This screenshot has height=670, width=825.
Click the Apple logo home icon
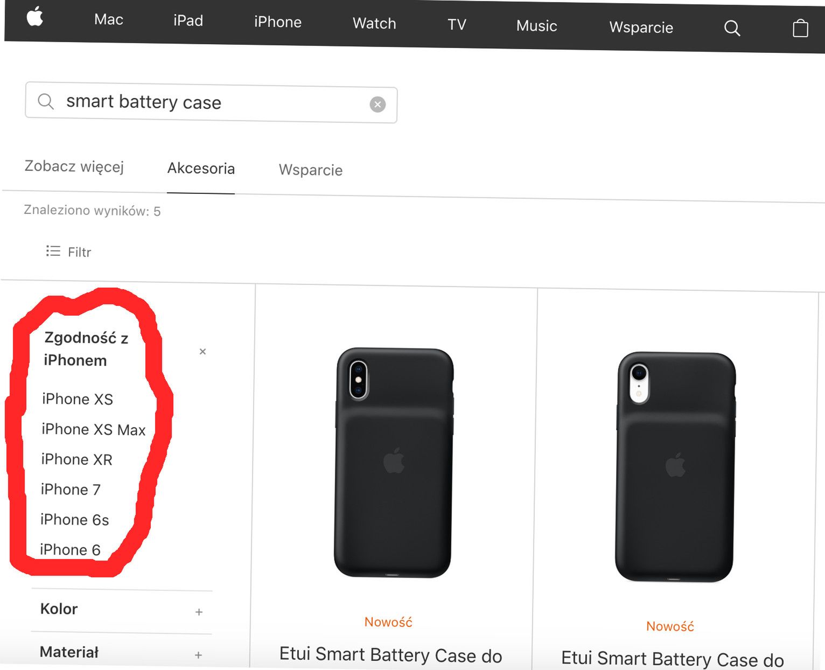coord(35,17)
